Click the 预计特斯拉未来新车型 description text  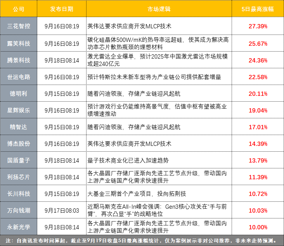(154, 77)
